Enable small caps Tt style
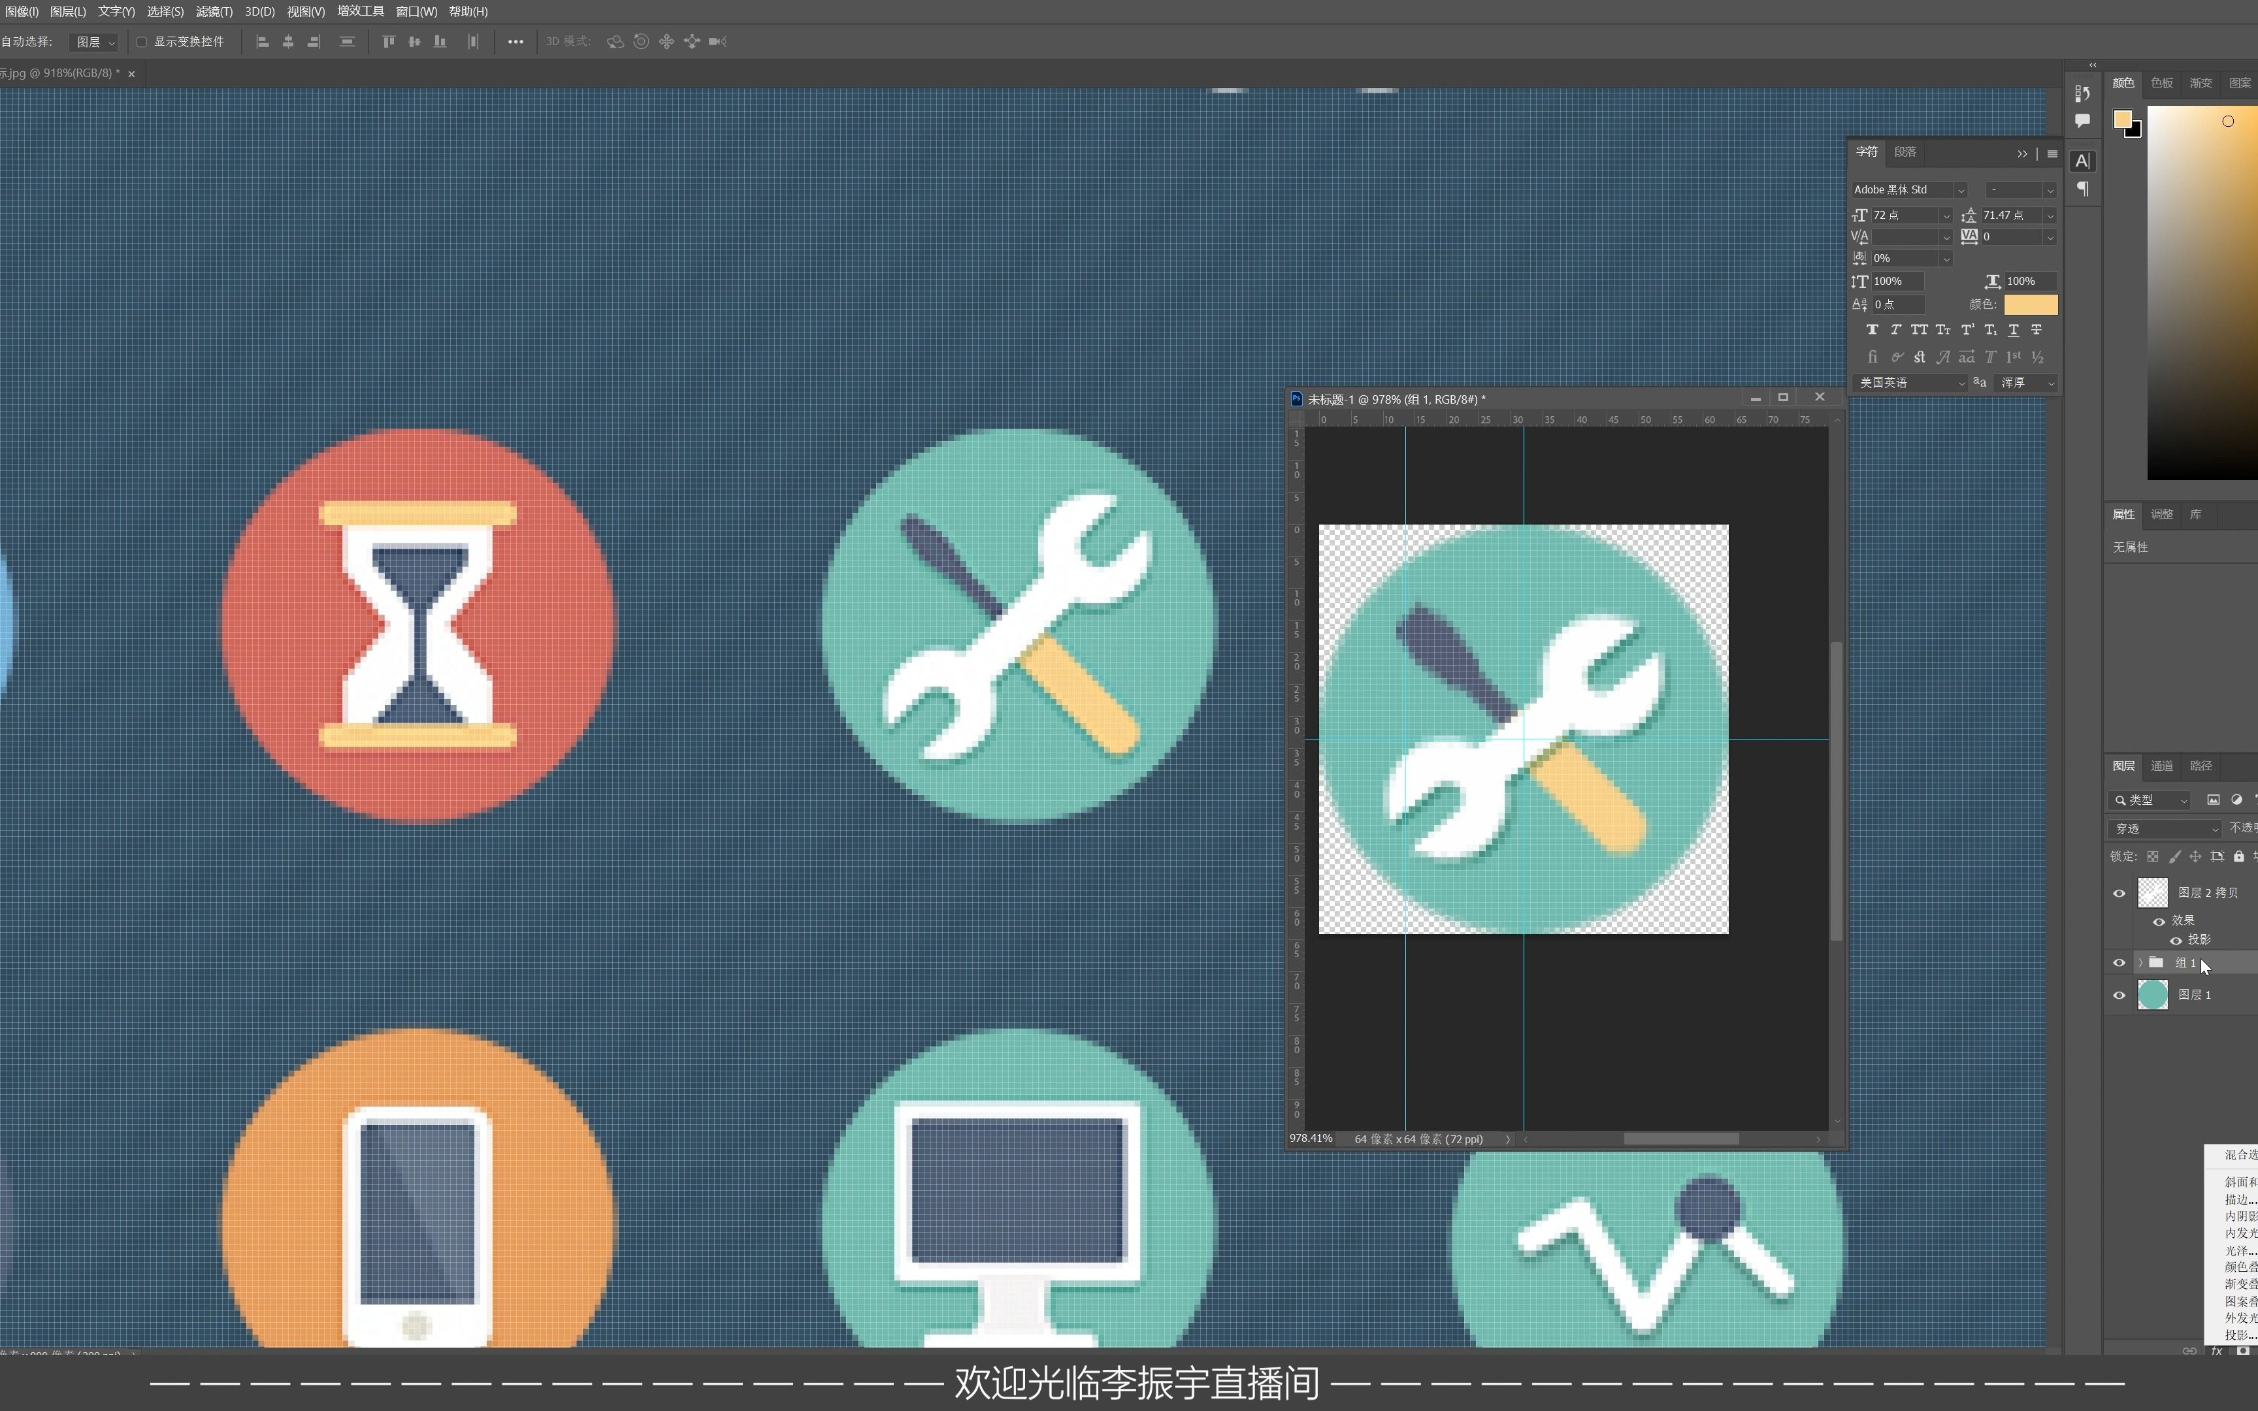This screenshot has height=1411, width=2258. pos(1942,329)
